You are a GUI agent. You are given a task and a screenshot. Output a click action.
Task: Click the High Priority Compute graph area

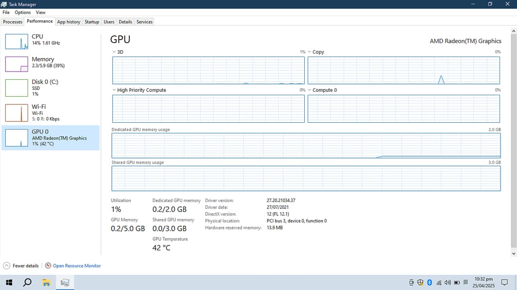click(208, 108)
